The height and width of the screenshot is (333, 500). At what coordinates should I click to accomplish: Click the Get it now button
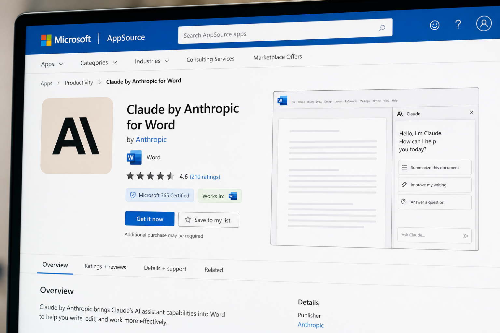coord(150,219)
